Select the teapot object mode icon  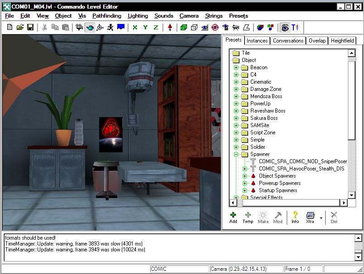click(90, 28)
